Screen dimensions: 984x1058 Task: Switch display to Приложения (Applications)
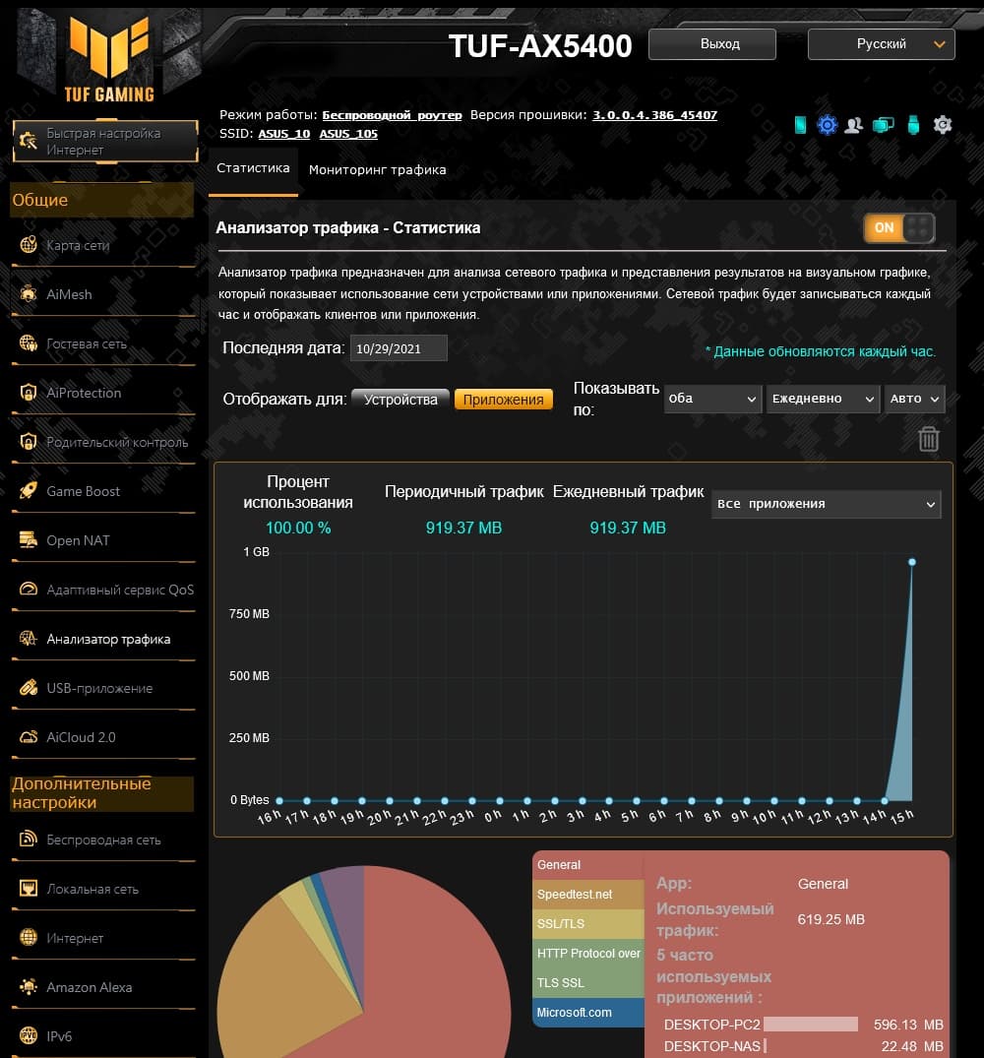point(503,400)
